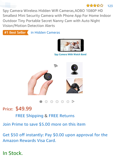Open the Hidden Cameras category link
The height and width of the screenshot is (159, 114).
click(x=45, y=33)
